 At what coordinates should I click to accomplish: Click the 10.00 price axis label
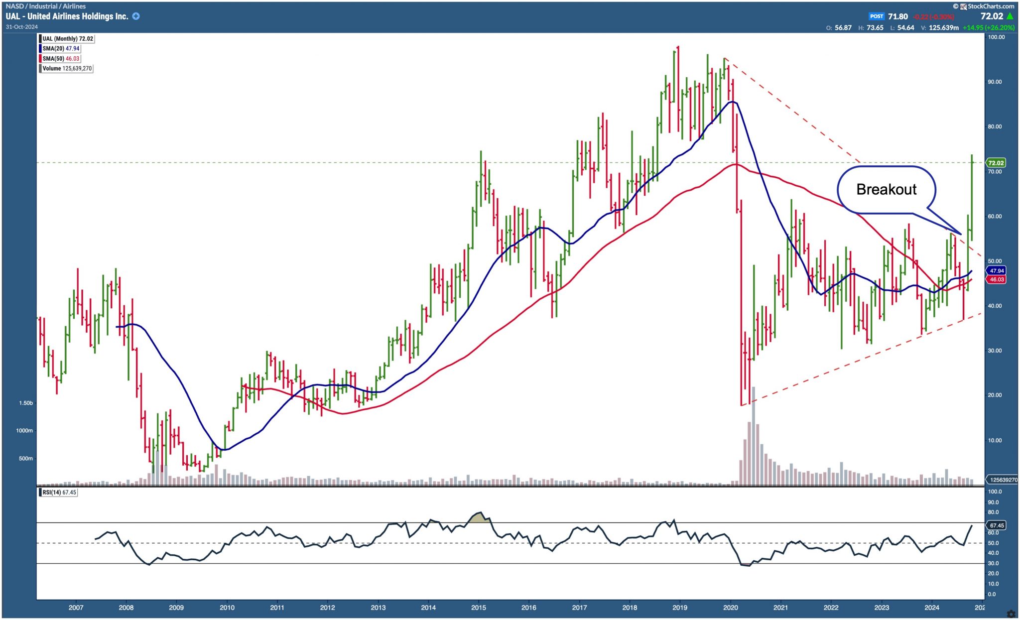(995, 441)
